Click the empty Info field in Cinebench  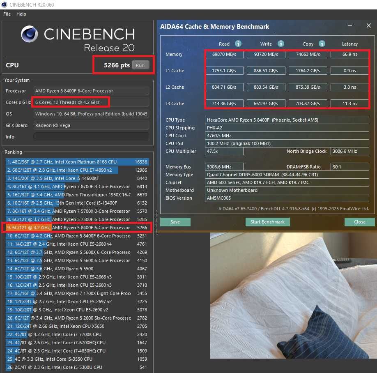point(91,137)
